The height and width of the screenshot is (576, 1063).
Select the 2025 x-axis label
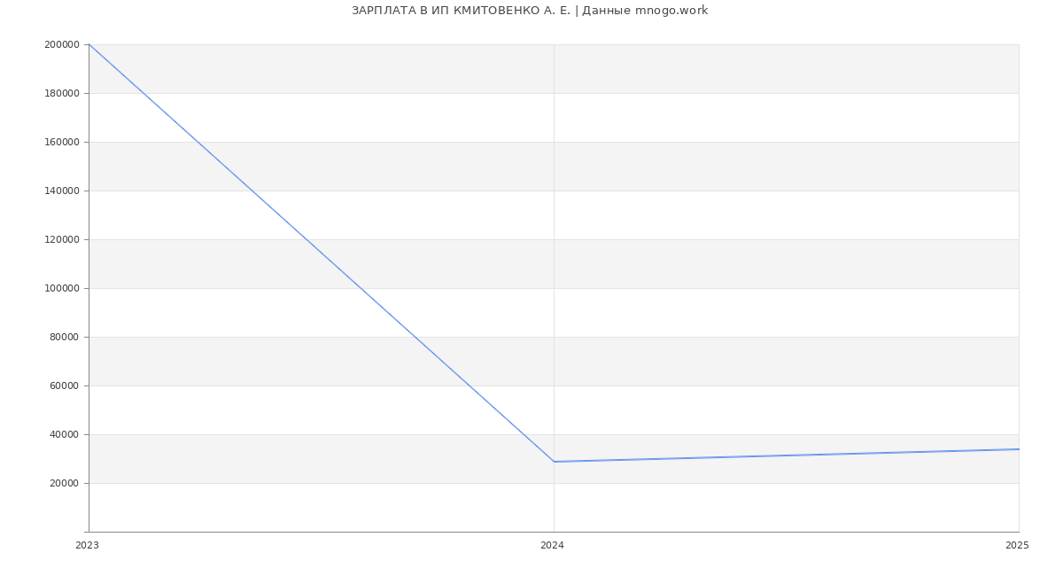tap(1016, 546)
